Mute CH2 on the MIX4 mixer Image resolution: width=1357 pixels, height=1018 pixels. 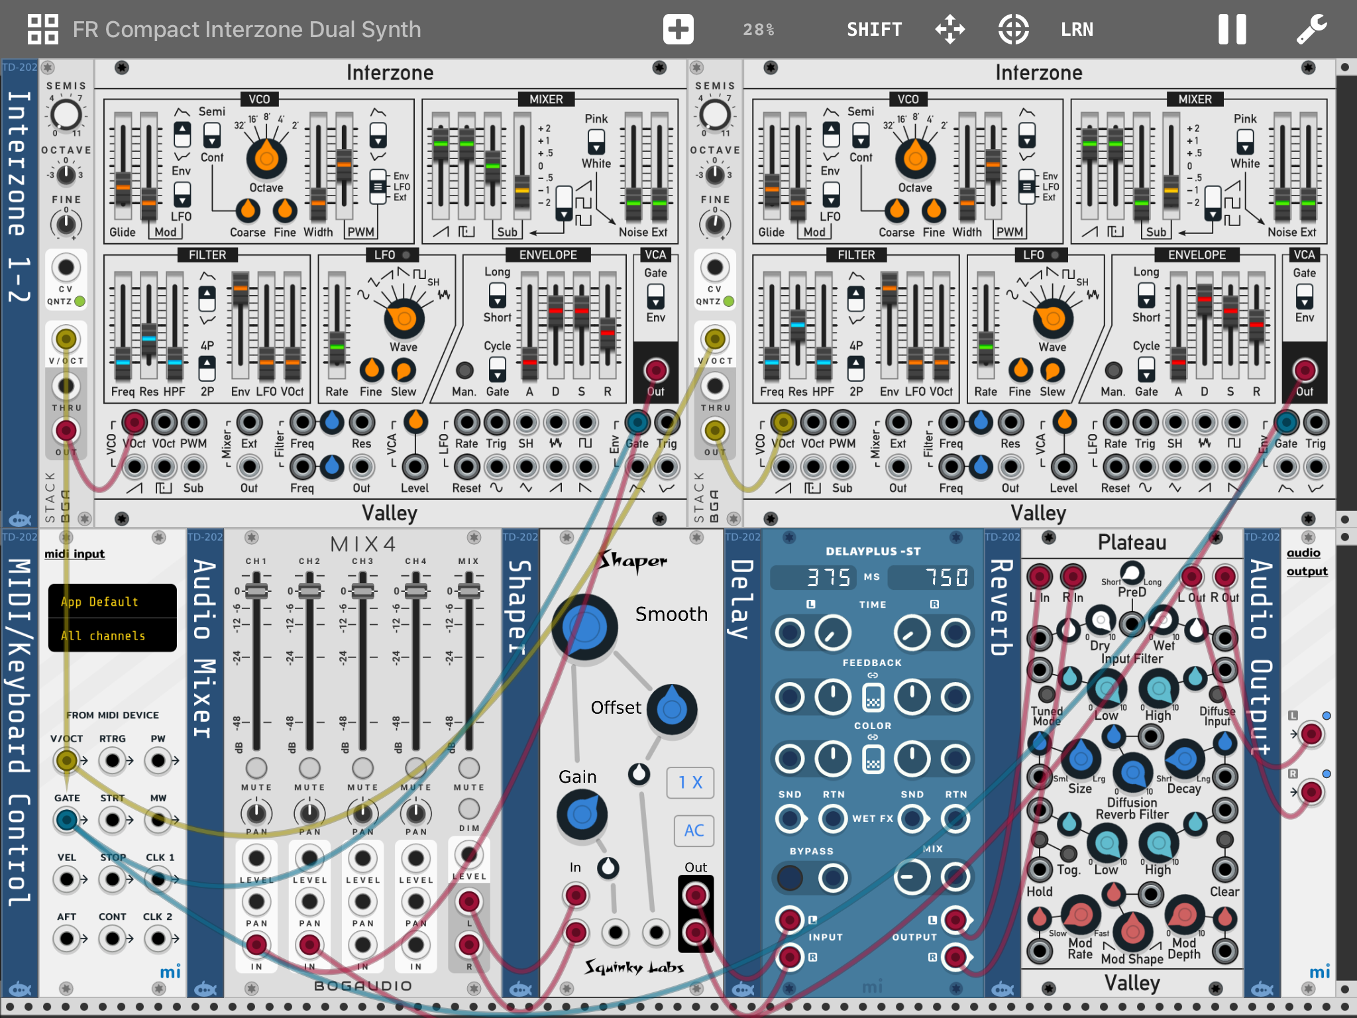(309, 767)
